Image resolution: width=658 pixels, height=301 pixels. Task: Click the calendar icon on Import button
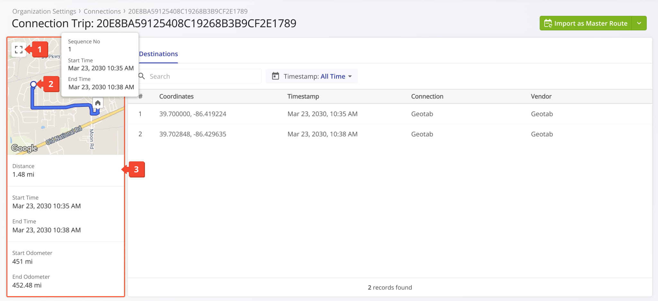click(548, 23)
